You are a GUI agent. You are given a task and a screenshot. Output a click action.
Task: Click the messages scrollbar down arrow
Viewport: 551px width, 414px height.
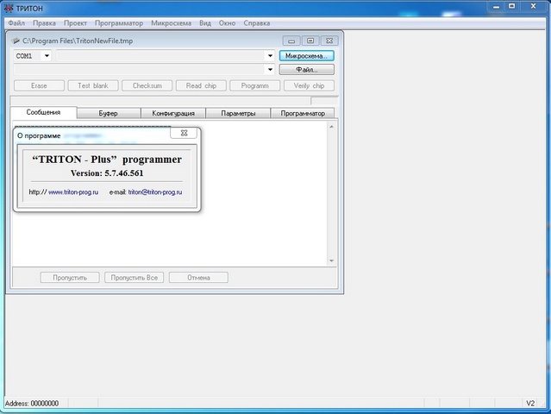click(331, 260)
